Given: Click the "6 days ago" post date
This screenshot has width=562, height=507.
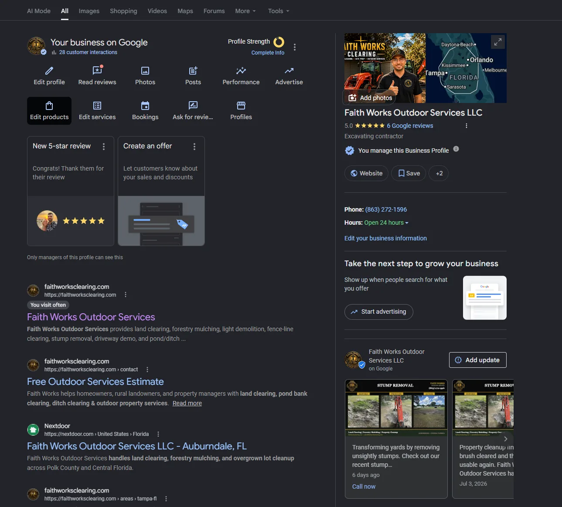Looking at the screenshot, I should (x=366, y=475).
